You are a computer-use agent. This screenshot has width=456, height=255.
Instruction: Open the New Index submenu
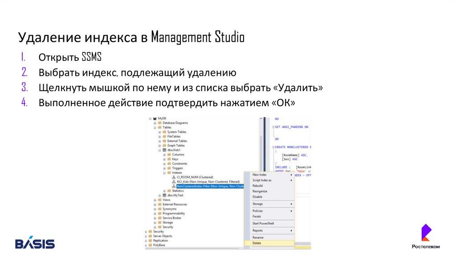(260, 175)
